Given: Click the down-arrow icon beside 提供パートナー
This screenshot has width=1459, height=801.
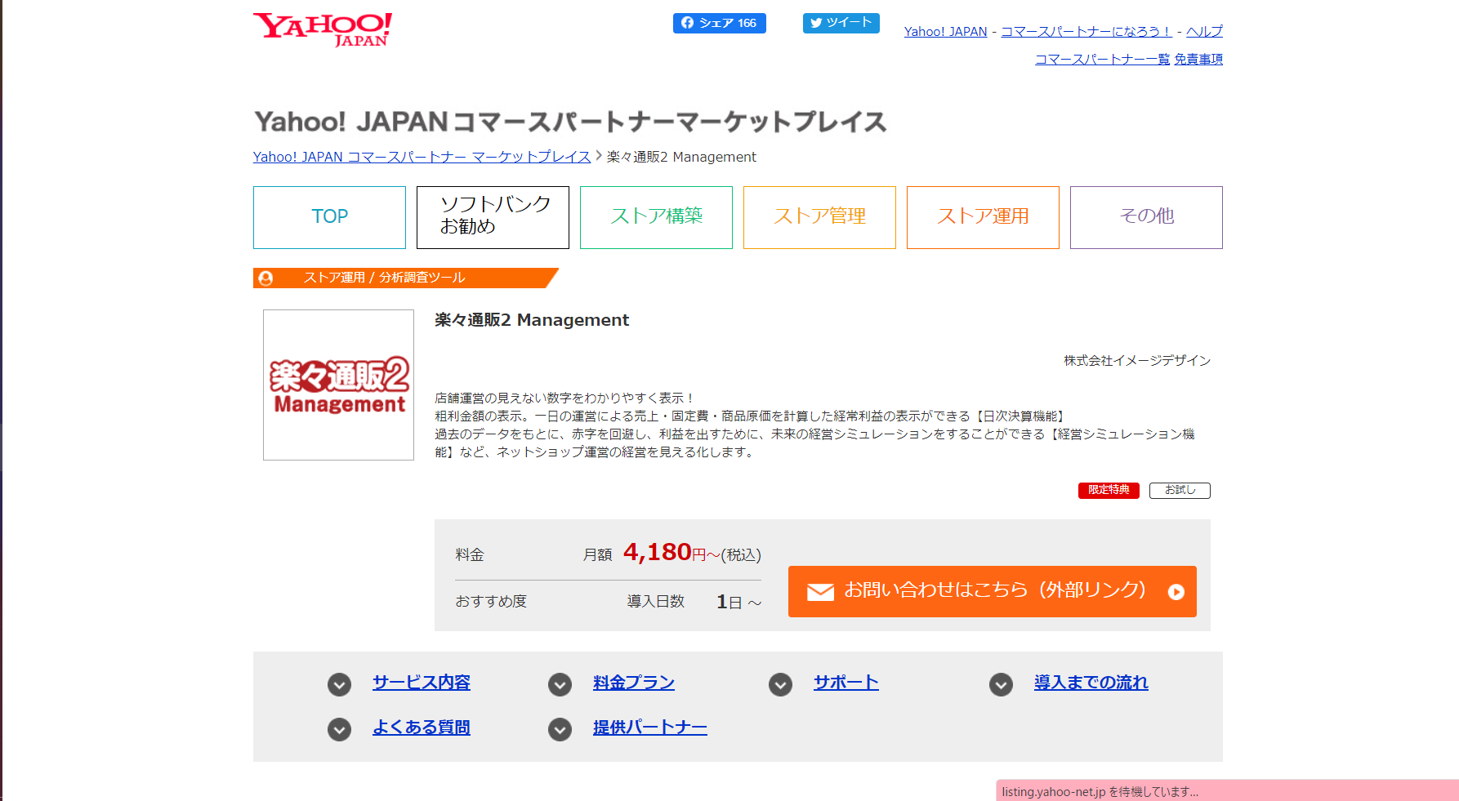Looking at the screenshot, I should pyautogui.click(x=560, y=729).
